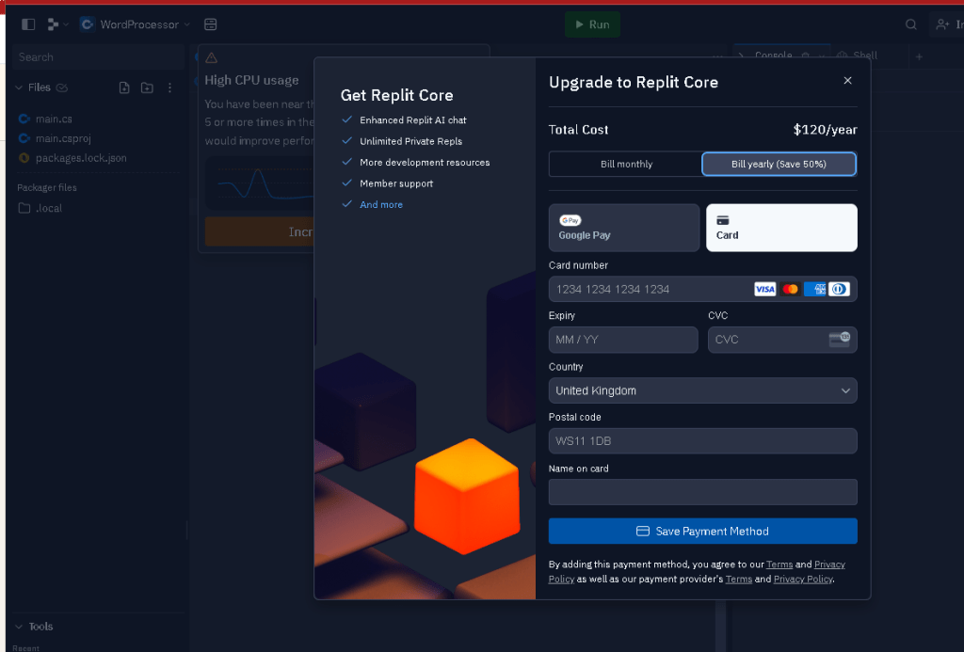Open the Files three-dot options menu
Image resolution: width=964 pixels, height=652 pixels.
coord(169,87)
